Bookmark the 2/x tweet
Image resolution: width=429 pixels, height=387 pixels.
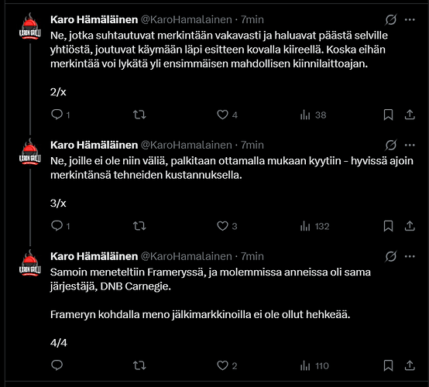click(388, 115)
